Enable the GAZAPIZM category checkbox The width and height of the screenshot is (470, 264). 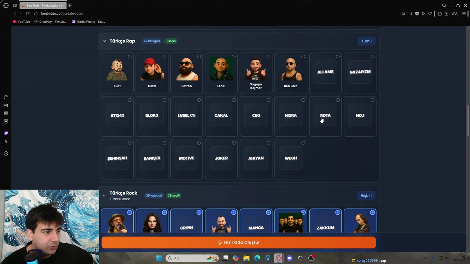point(373,56)
